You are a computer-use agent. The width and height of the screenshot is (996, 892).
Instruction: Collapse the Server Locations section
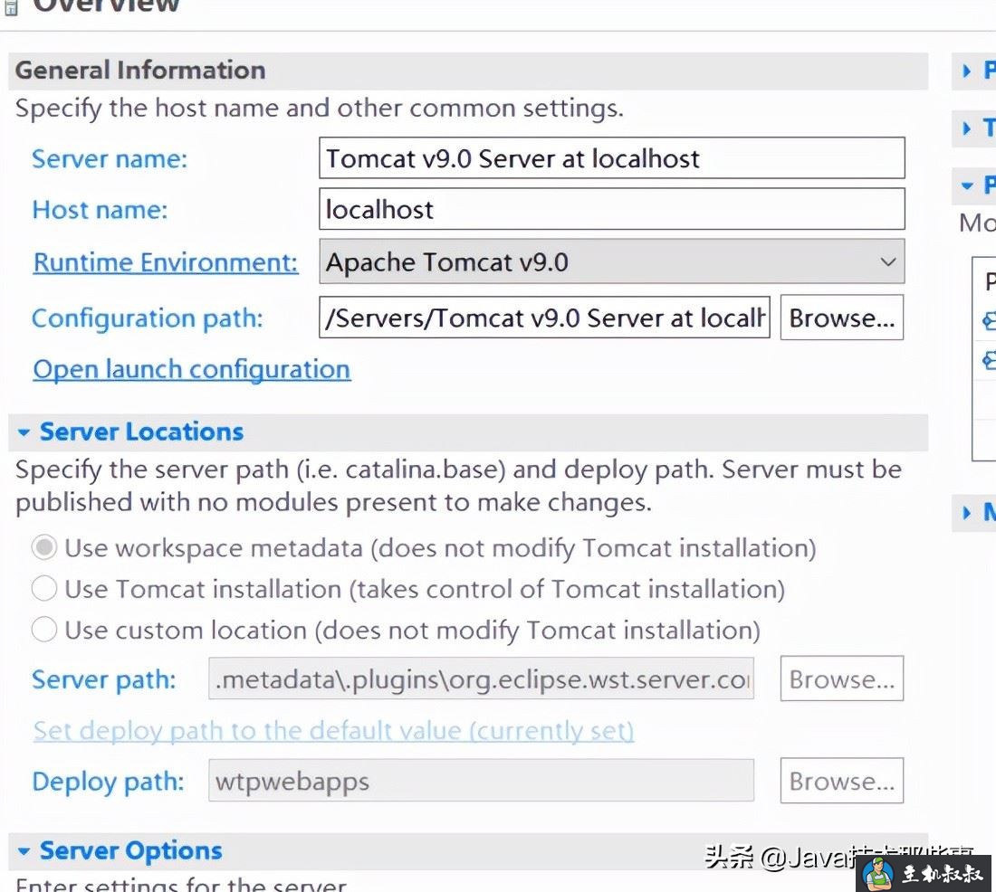pos(24,432)
